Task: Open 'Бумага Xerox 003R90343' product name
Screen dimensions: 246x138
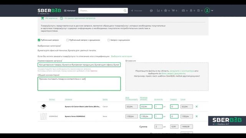Action: coord(75,117)
